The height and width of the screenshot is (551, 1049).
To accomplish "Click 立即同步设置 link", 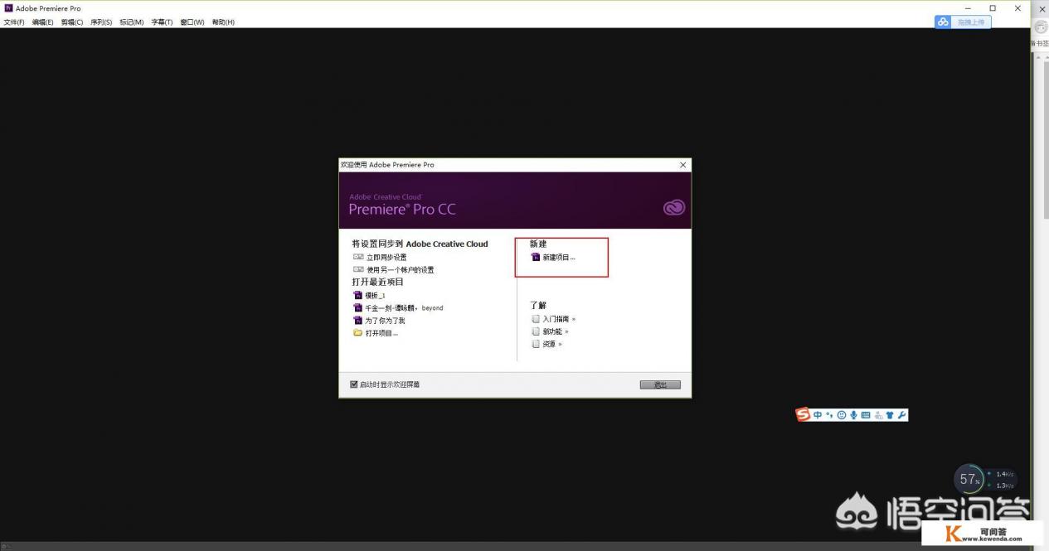I will coord(386,258).
